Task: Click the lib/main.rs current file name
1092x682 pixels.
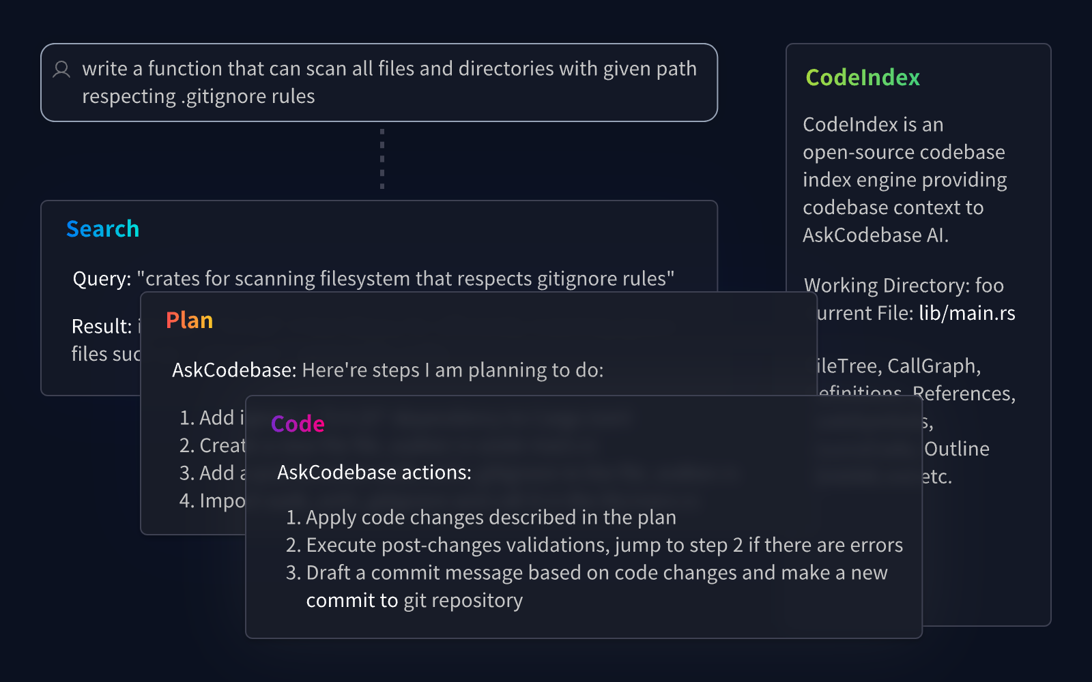Action: pyautogui.click(x=966, y=313)
